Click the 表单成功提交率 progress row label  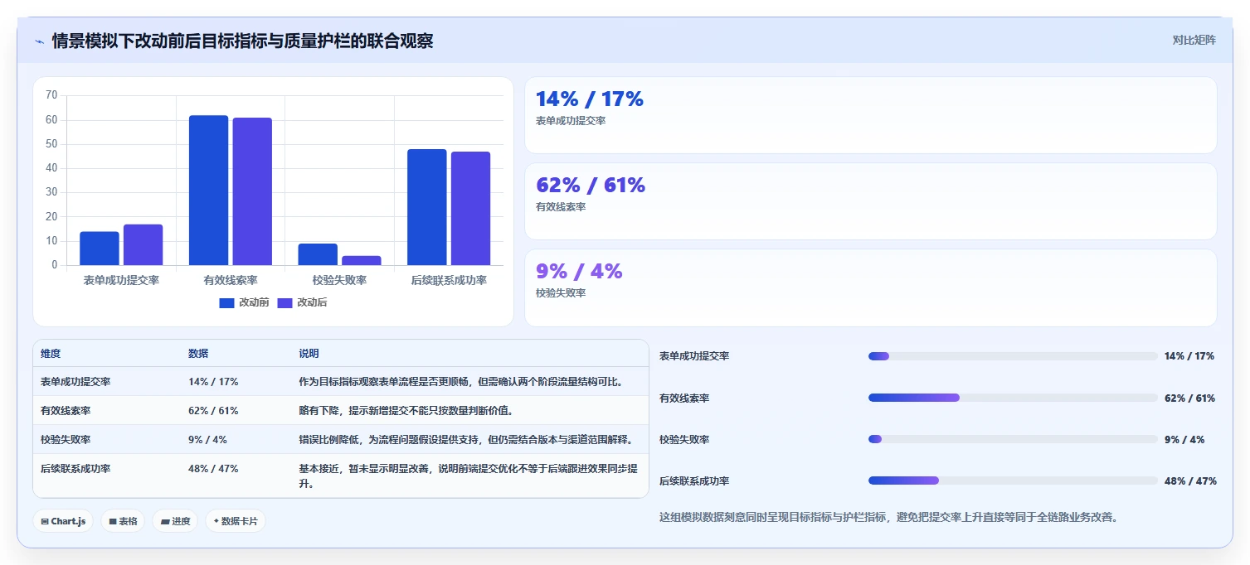click(x=694, y=356)
